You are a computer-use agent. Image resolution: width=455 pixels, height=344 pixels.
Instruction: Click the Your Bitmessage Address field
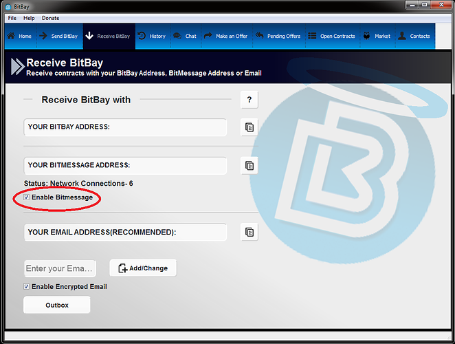125,166
